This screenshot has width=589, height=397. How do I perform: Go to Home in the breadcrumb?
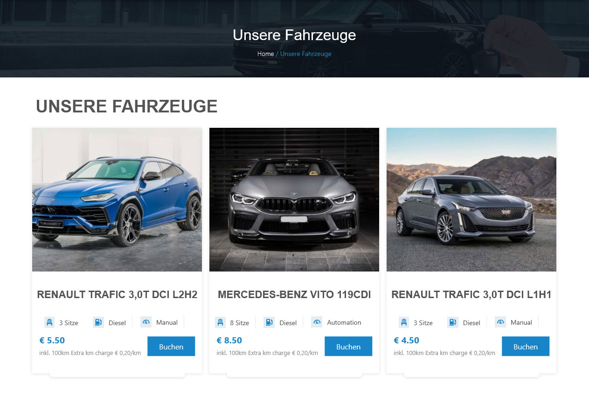(265, 54)
